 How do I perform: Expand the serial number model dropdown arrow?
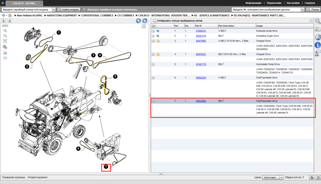54,10
